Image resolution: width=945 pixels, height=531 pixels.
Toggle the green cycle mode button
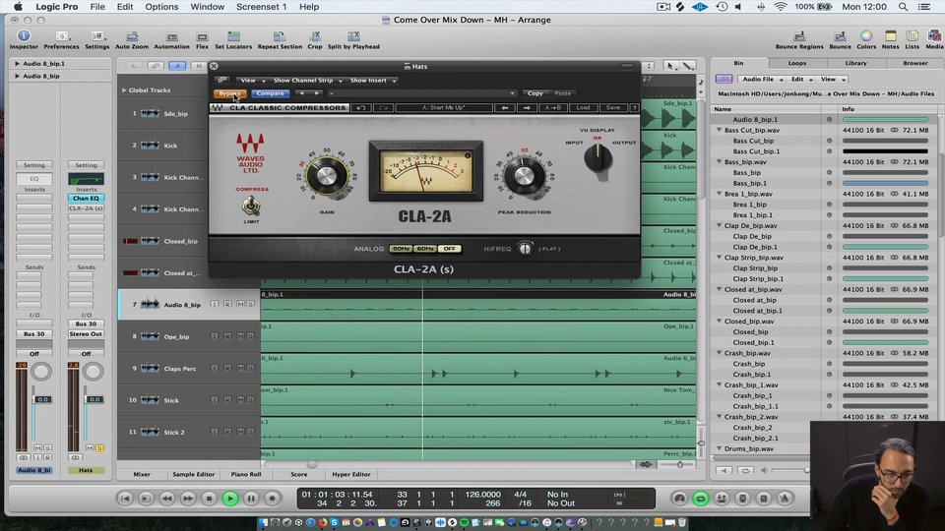point(700,499)
